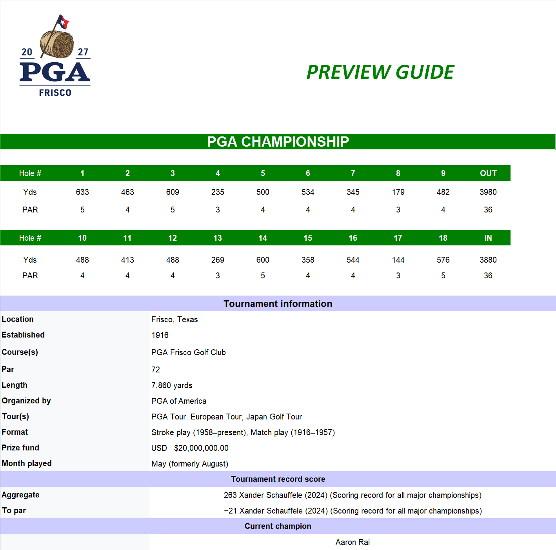Select the 482 yards cell
The height and width of the screenshot is (550, 556).
click(x=443, y=192)
